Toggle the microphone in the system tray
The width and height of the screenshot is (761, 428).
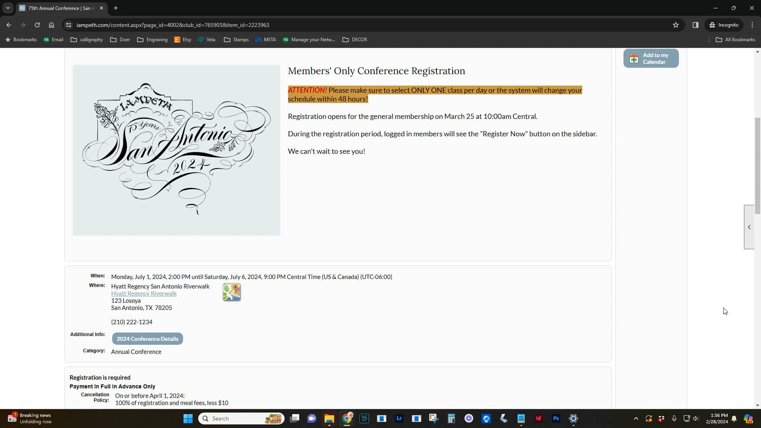point(674,418)
